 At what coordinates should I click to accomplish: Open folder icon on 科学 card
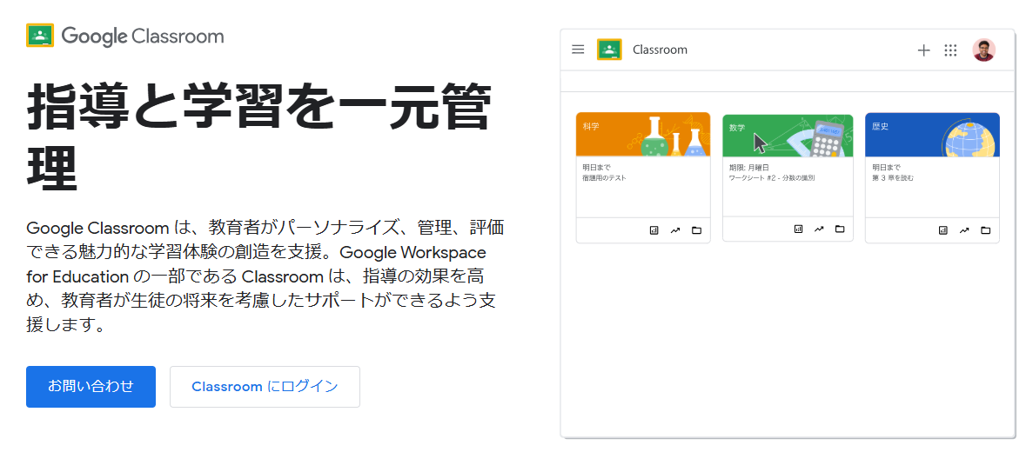[696, 230]
